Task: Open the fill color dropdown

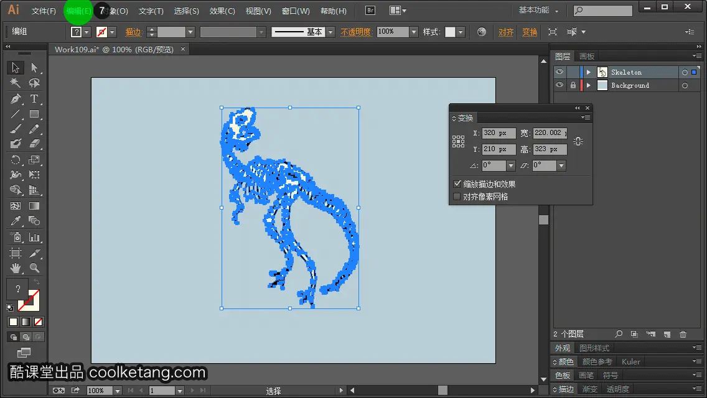Action: [x=87, y=32]
